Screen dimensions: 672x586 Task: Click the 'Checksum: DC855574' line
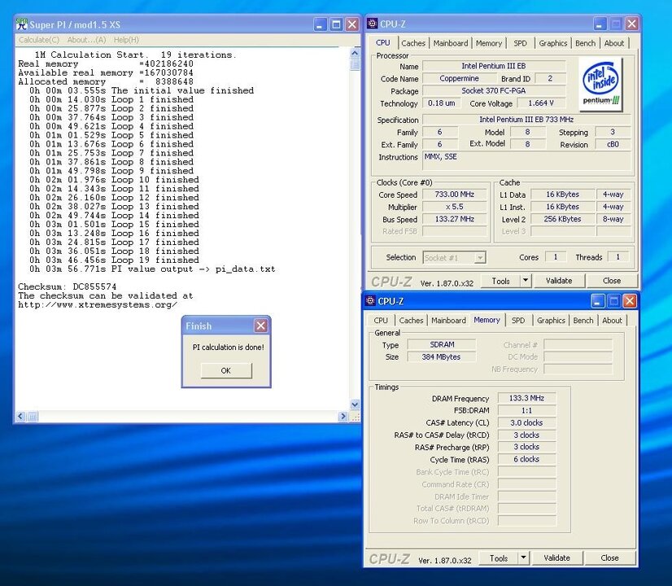tap(68, 286)
